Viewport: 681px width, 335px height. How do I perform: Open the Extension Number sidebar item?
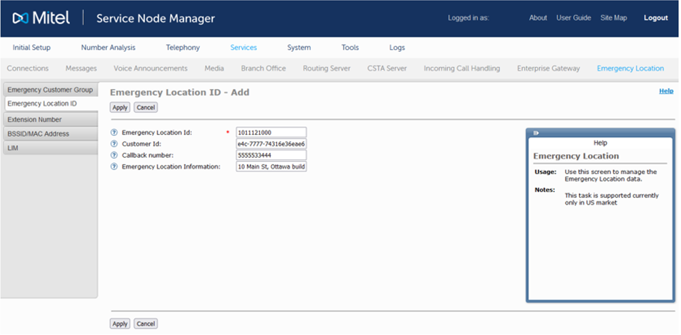coord(34,120)
